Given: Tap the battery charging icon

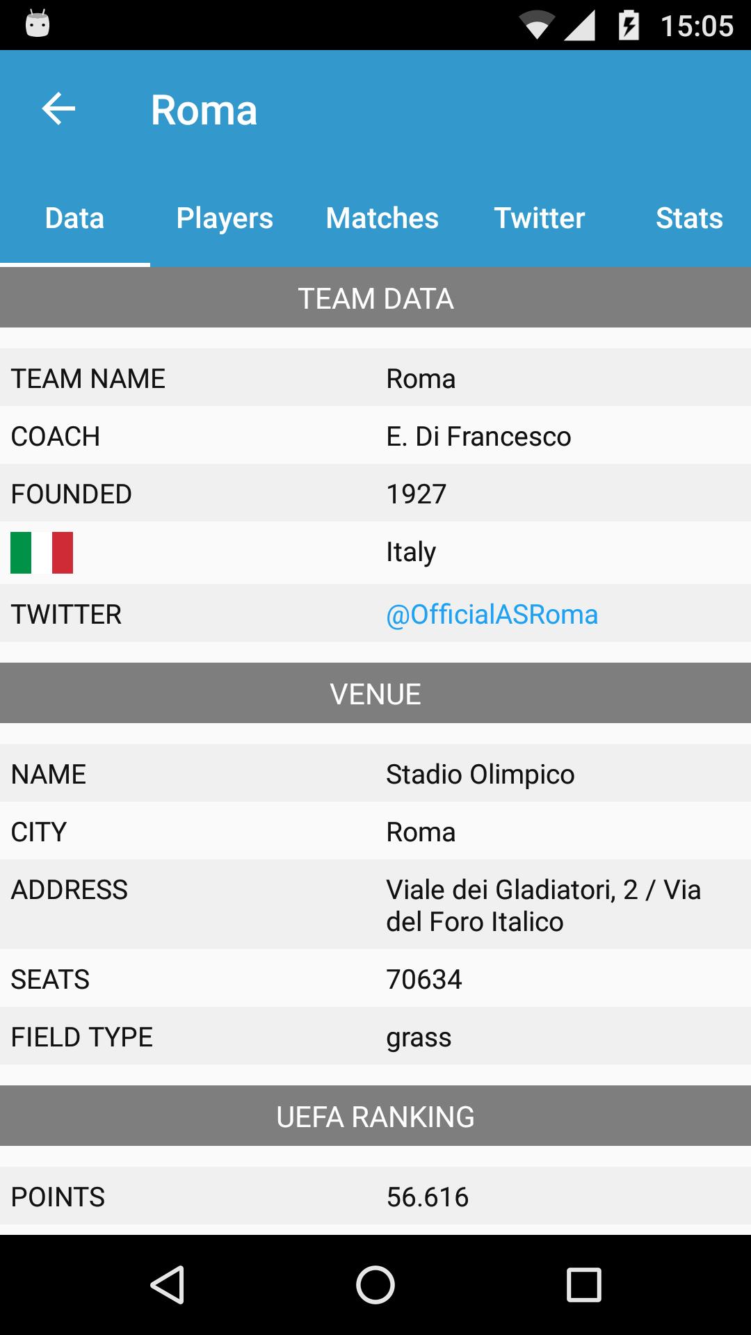Looking at the screenshot, I should [x=629, y=26].
